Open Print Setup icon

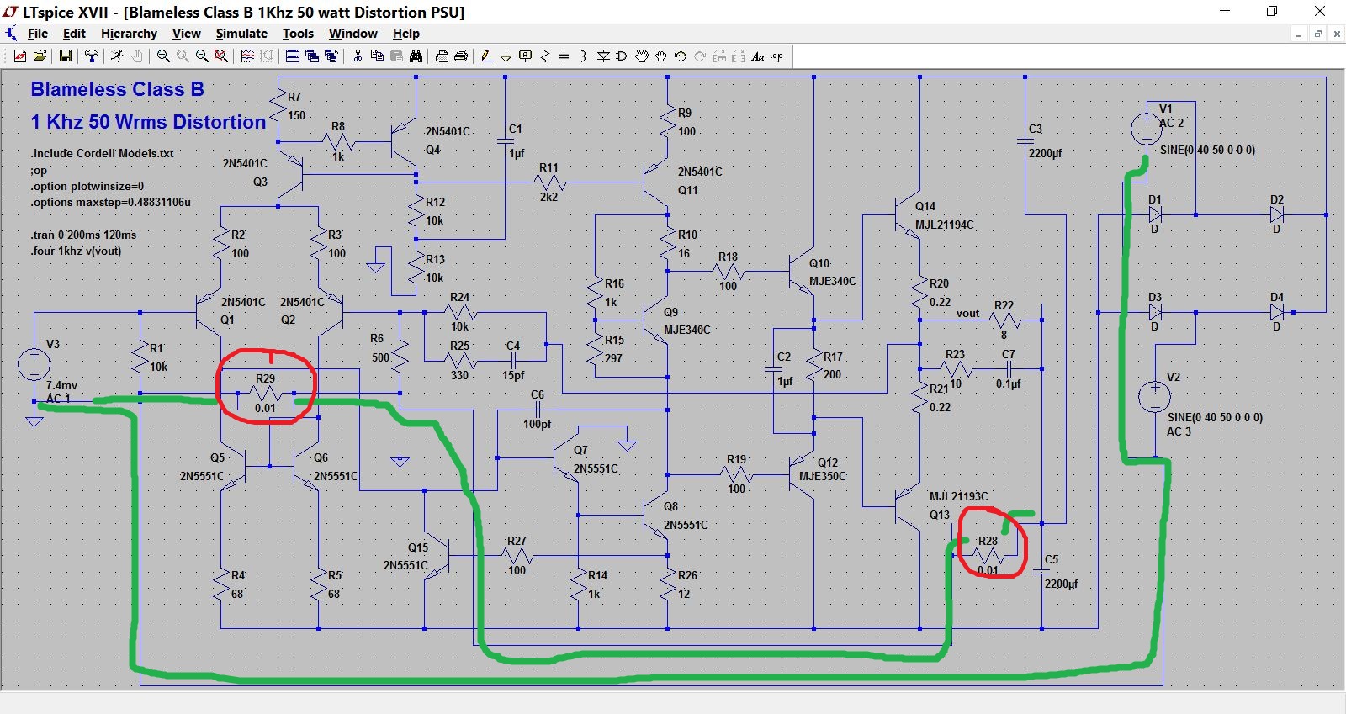pyautogui.click(x=442, y=56)
